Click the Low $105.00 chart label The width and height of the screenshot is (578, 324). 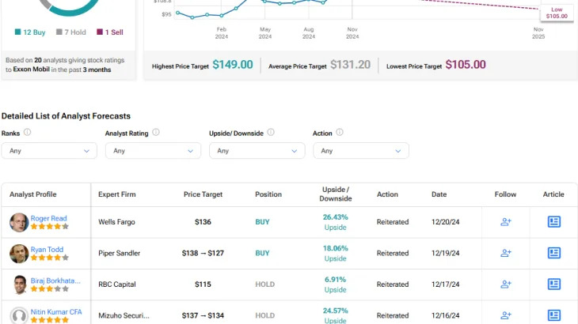click(x=557, y=13)
